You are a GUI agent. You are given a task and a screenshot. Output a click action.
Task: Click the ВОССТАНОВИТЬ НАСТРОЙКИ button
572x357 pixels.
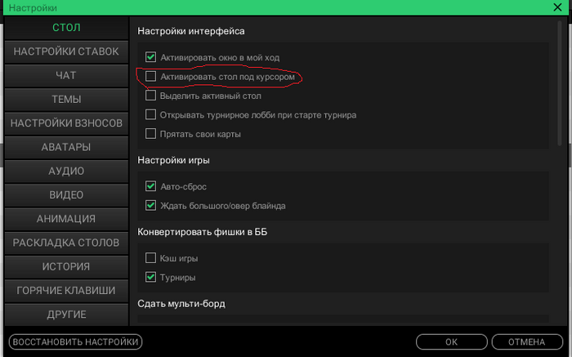[x=75, y=341]
